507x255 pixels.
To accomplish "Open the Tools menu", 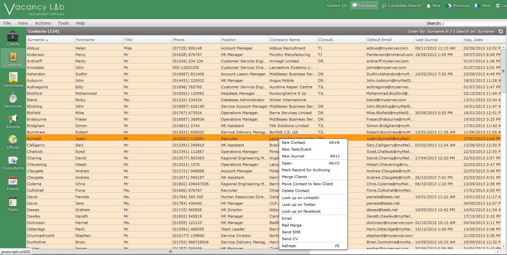I will click(x=63, y=23).
